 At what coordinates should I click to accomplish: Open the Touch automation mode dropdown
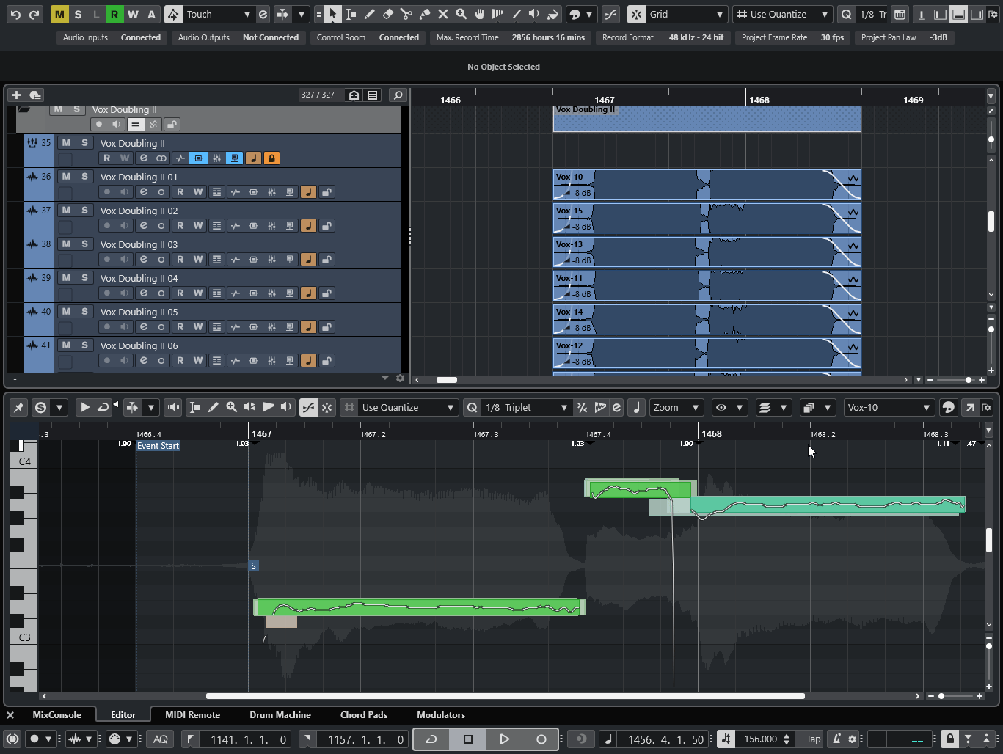point(217,14)
